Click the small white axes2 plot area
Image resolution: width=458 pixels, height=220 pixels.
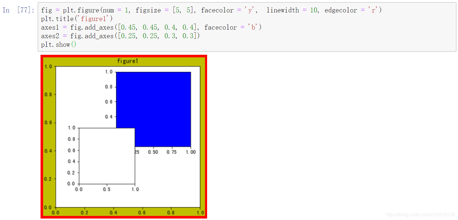pyautogui.click(x=107, y=156)
